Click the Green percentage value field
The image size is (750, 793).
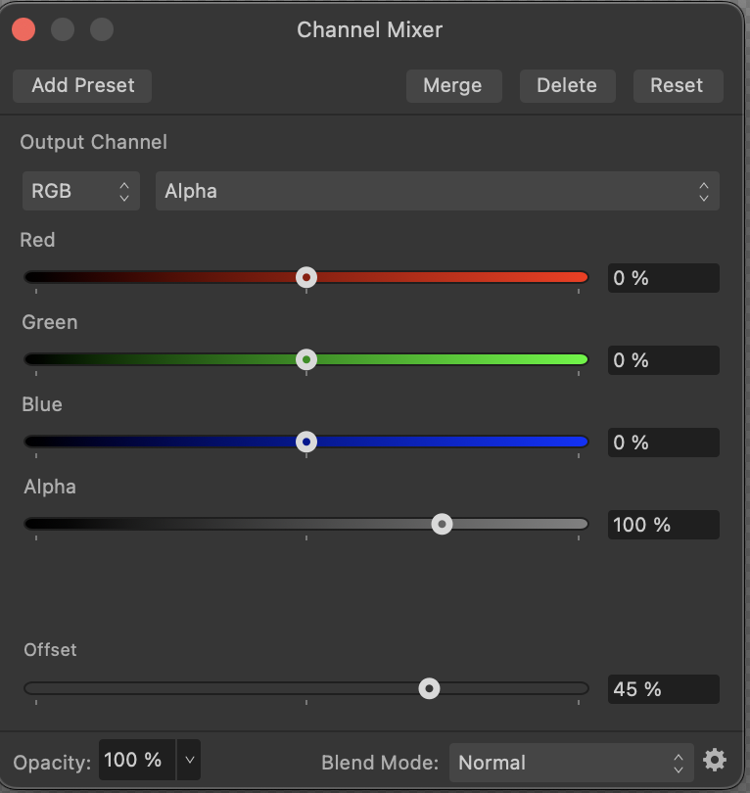coord(663,360)
